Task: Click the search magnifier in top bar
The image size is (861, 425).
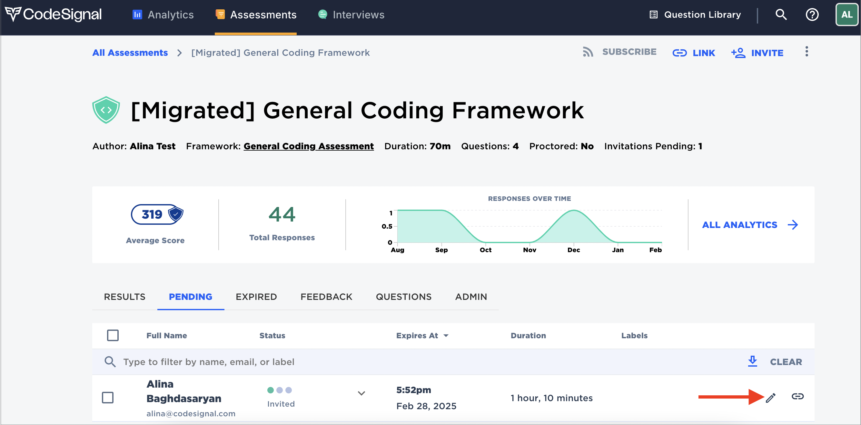Action: [781, 15]
